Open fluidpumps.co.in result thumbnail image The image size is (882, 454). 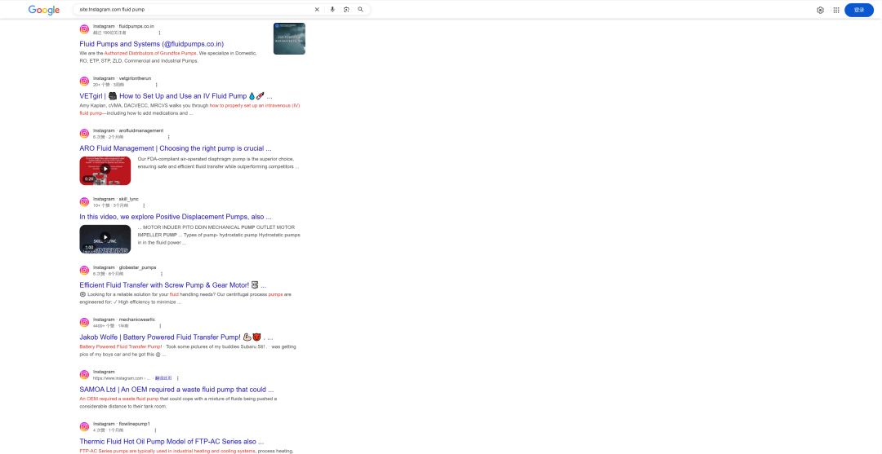click(x=289, y=39)
